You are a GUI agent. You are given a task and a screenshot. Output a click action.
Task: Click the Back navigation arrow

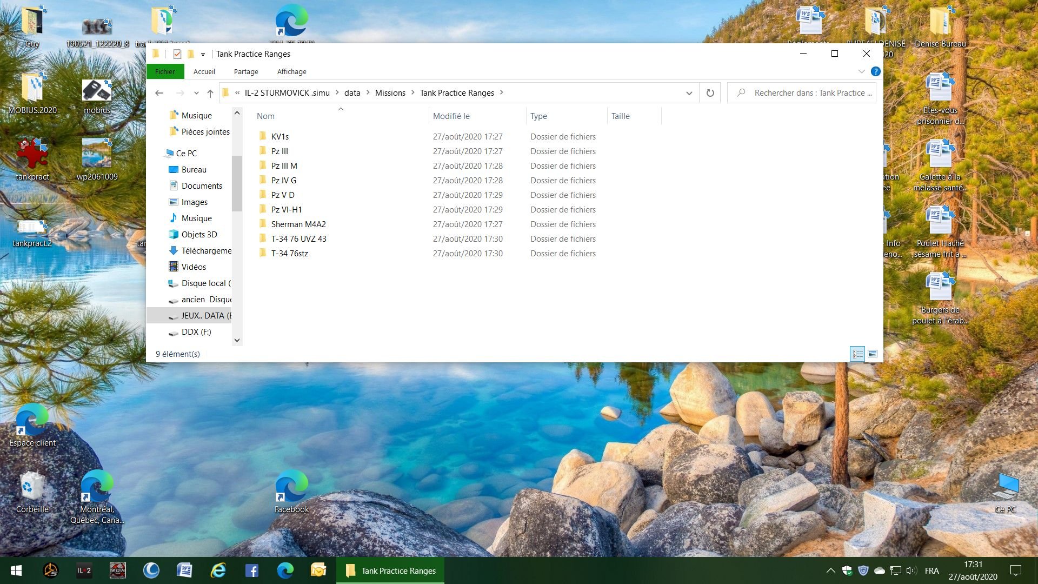coord(159,93)
